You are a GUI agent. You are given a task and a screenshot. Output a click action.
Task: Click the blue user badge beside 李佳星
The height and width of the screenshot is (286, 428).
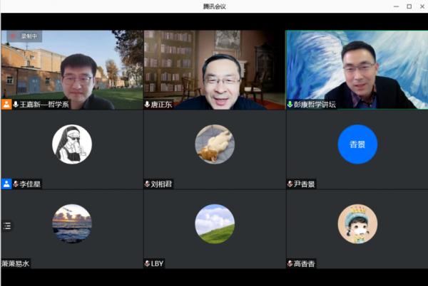pos(6,184)
